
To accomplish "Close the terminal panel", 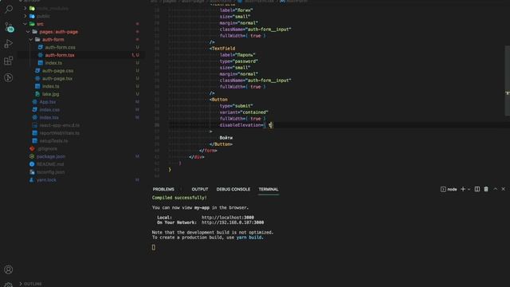I will click(503, 189).
